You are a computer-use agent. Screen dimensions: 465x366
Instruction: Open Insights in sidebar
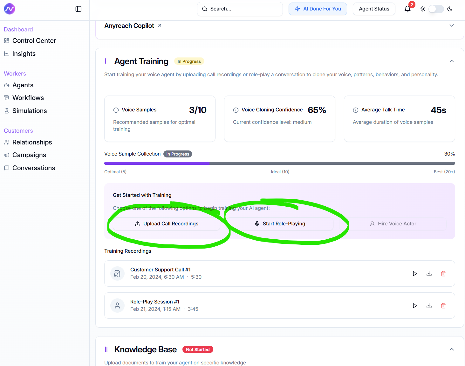point(20,54)
